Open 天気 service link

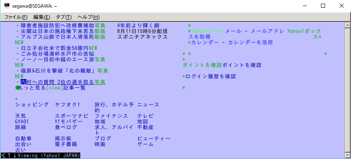pos(21,116)
